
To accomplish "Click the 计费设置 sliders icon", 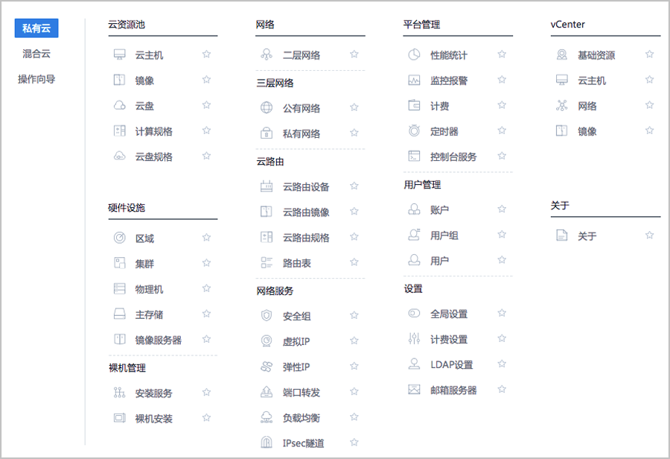I will pyautogui.click(x=414, y=339).
